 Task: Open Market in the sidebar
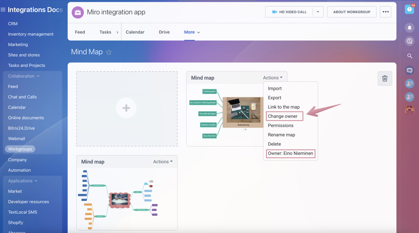[15, 191]
